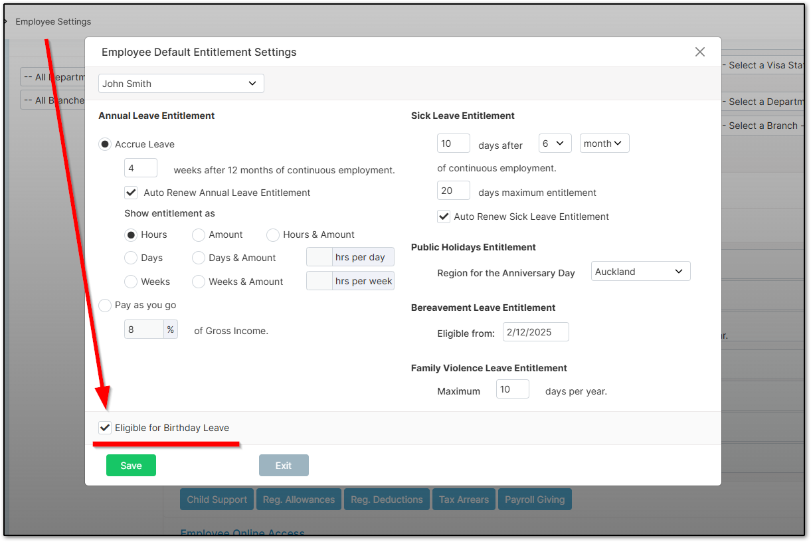Click the hrs per week field
The width and height of the screenshot is (811, 542).
[x=319, y=281]
